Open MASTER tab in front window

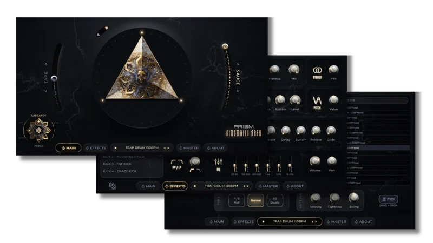tap(188, 148)
